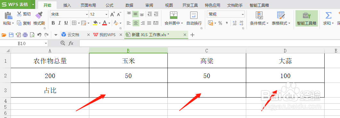Viewport: 340px width, 118px height.
Task: Click the AutoSum (求和) sigma icon
Action: click(x=328, y=15)
